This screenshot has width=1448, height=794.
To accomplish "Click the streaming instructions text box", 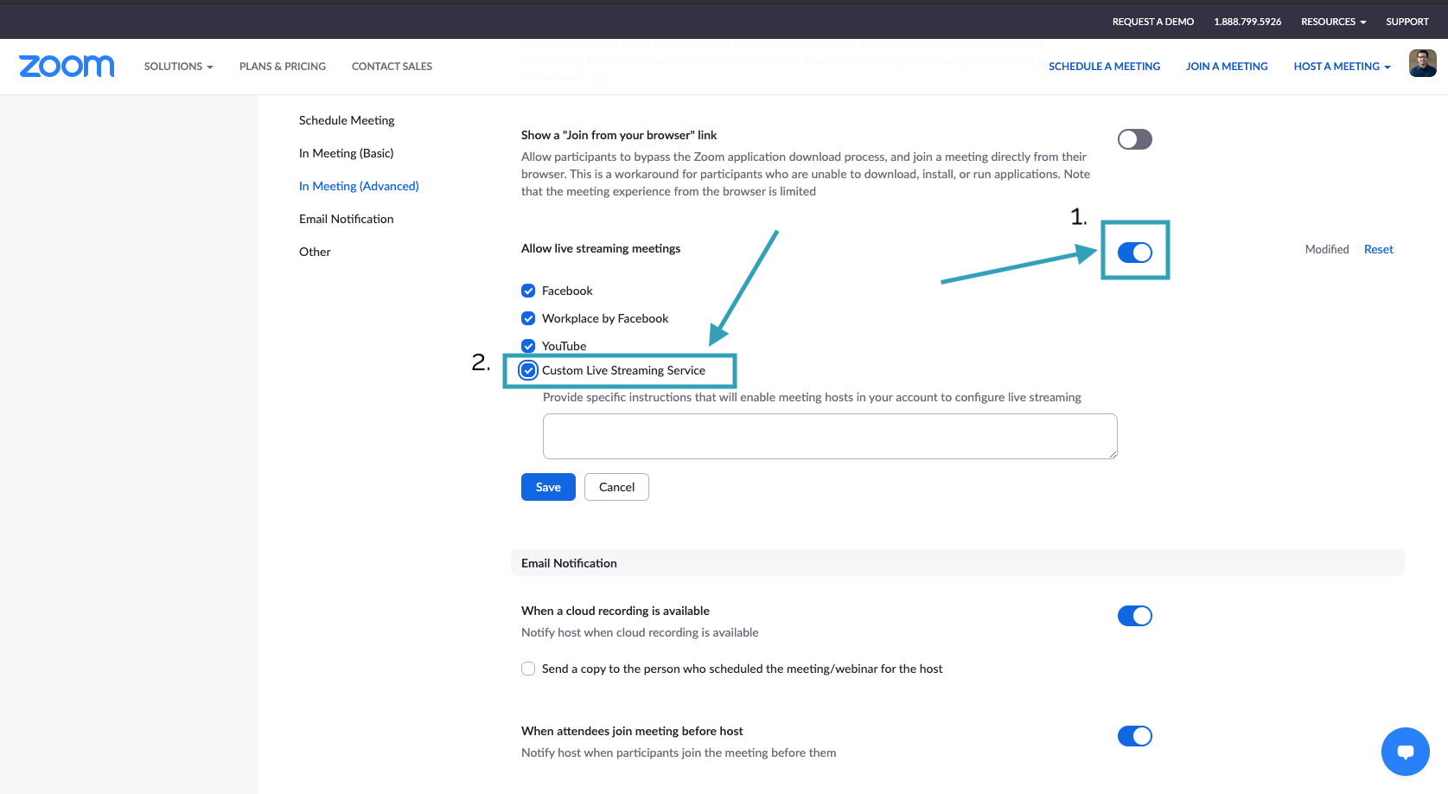I will tap(829, 436).
